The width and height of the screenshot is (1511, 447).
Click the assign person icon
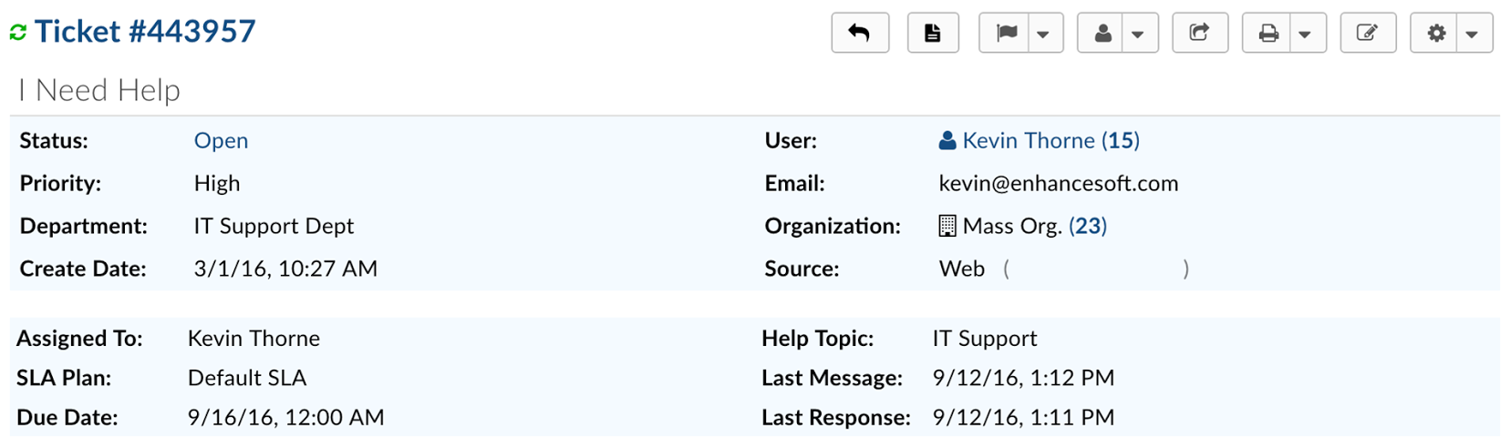[1102, 34]
